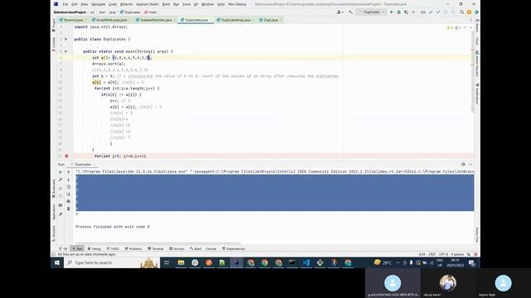The height and width of the screenshot is (298, 531).
Task: Switch to the GreatestNumber.java tab
Action: click(154, 20)
